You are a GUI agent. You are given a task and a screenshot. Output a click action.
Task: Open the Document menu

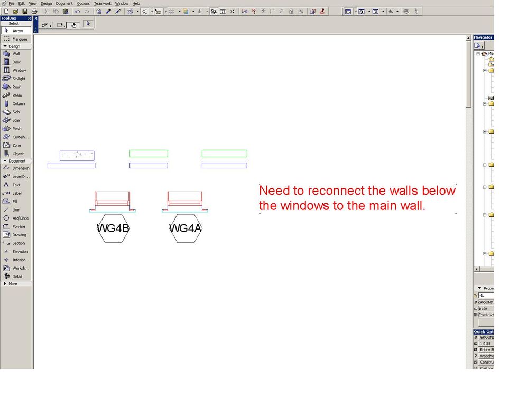[x=64, y=3]
